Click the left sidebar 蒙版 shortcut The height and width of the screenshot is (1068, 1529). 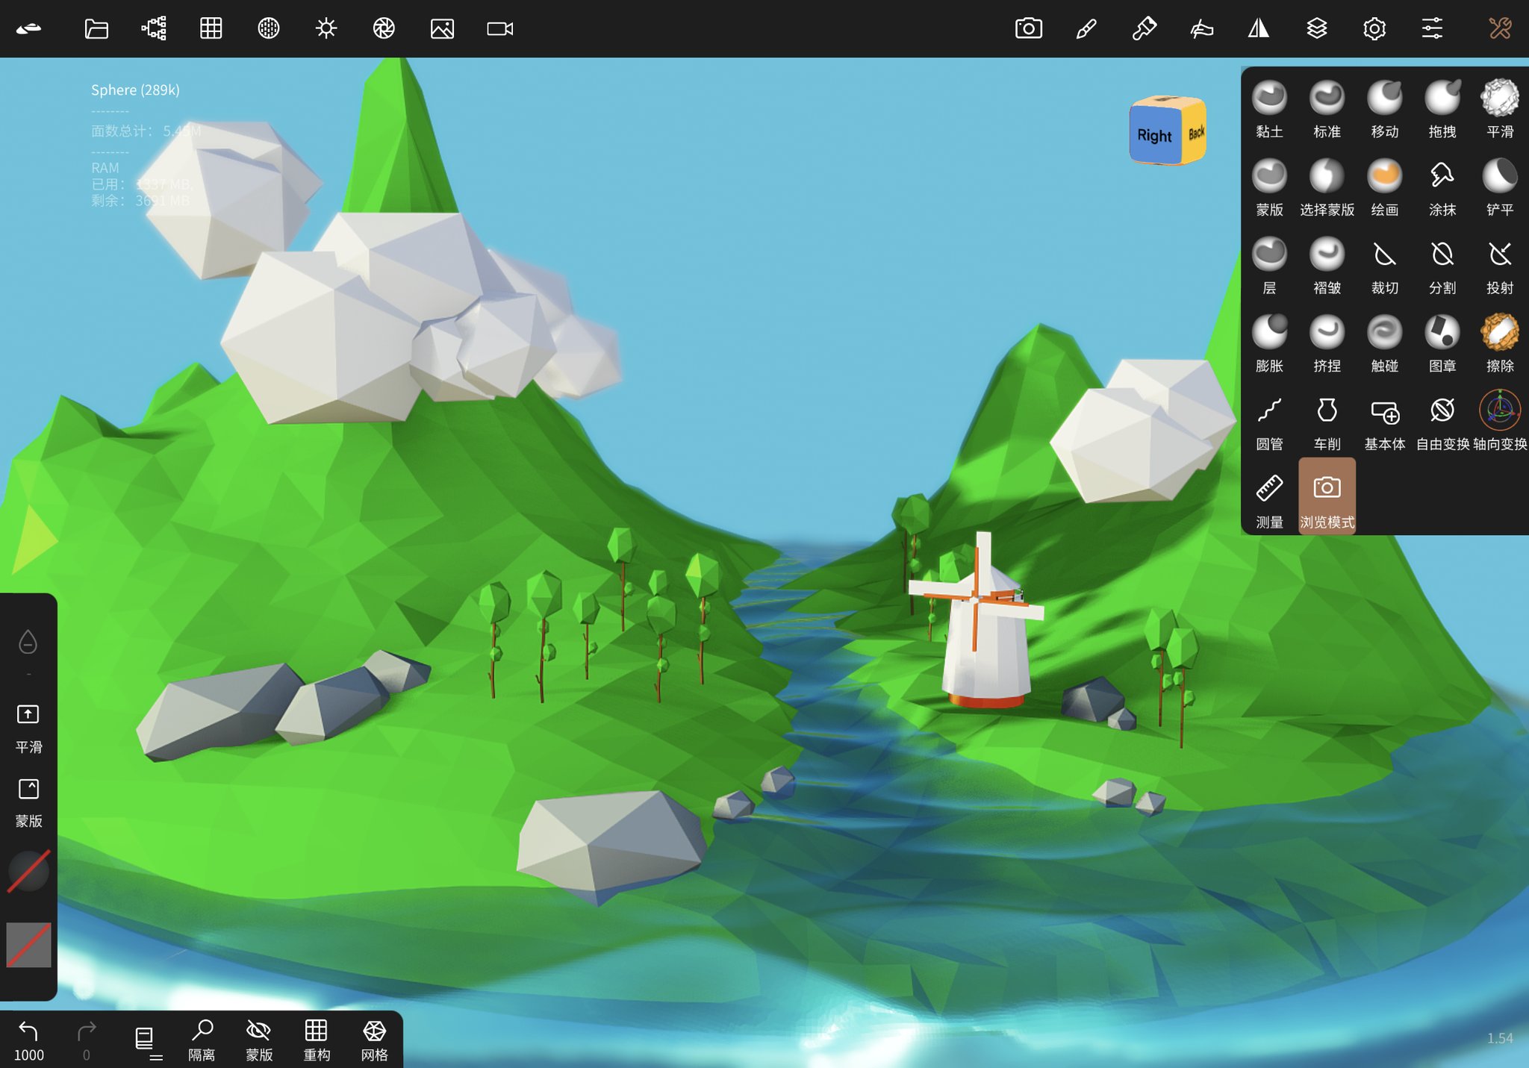(x=28, y=803)
